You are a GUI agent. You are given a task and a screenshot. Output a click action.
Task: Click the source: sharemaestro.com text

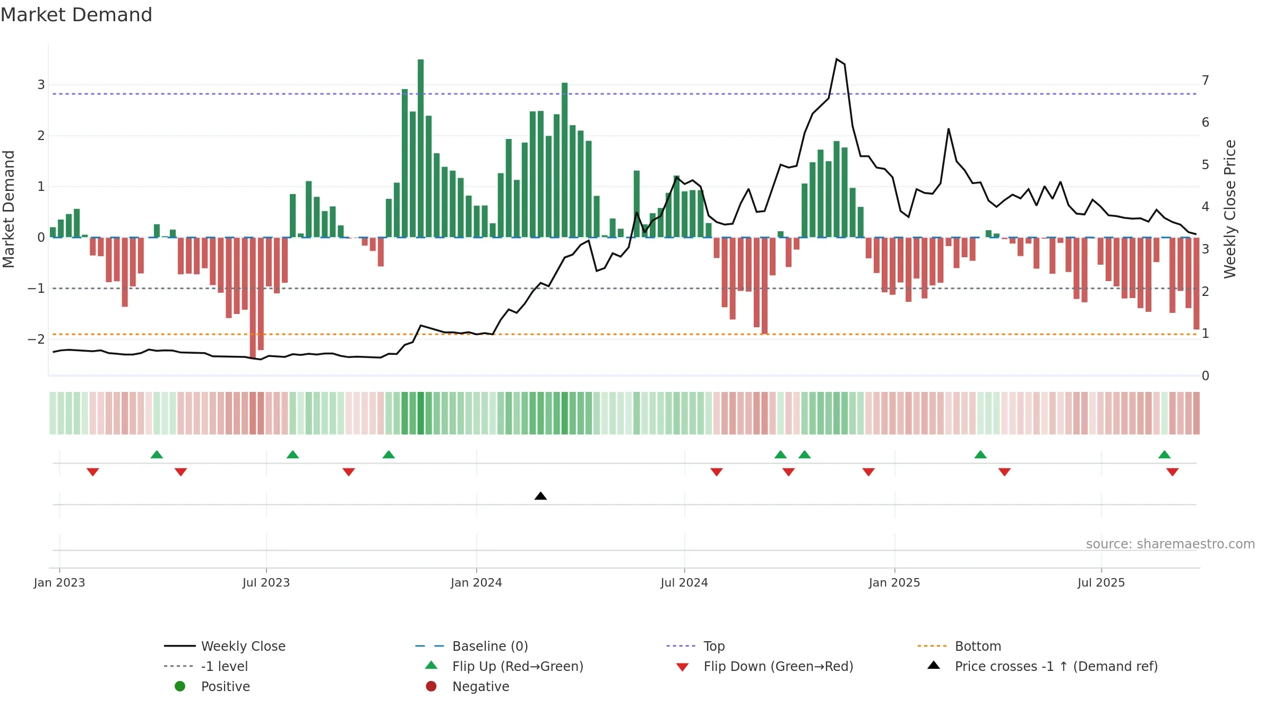1170,544
